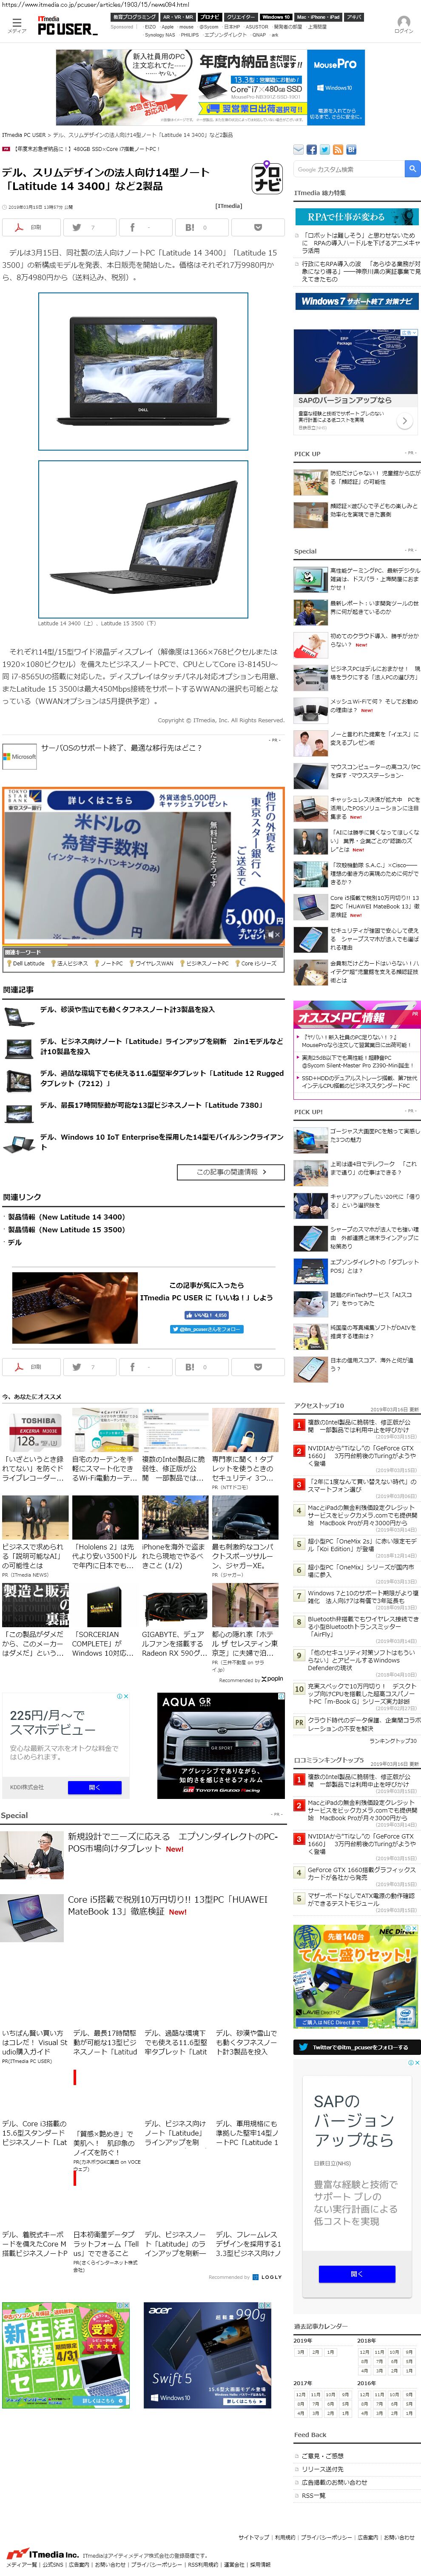This screenshot has height=2576, width=421.
Task: Open この記事の関連情報 button
Action: pos(230,1171)
